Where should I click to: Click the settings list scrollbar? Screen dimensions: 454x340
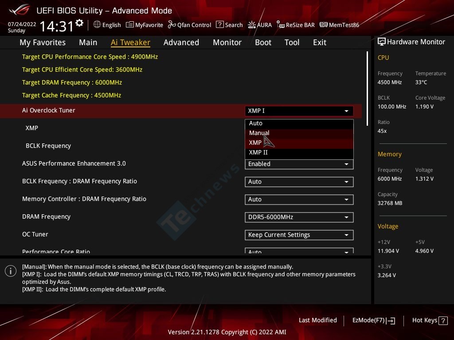point(367,89)
